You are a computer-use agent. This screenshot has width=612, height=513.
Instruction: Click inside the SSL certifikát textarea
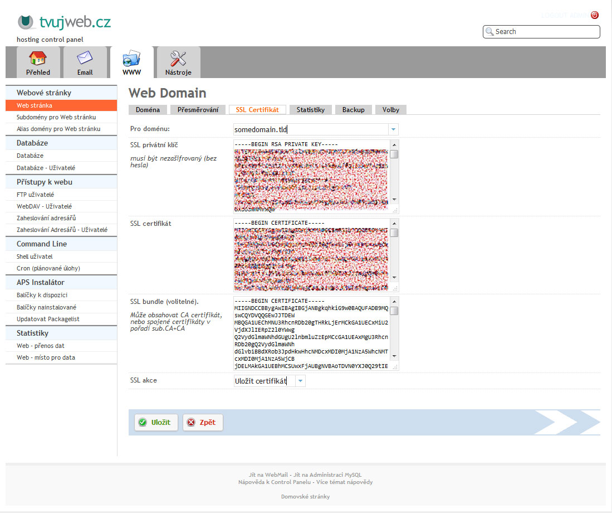(x=311, y=255)
